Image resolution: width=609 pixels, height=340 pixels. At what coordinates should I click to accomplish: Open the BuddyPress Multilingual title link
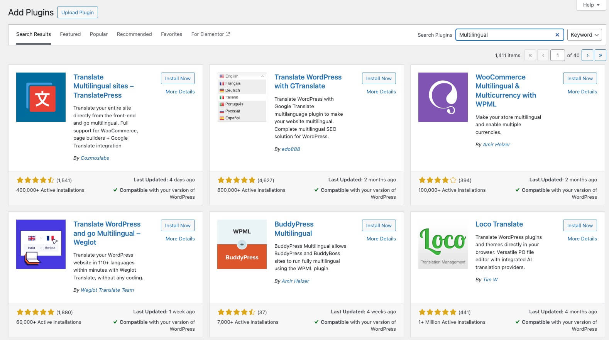[294, 229]
